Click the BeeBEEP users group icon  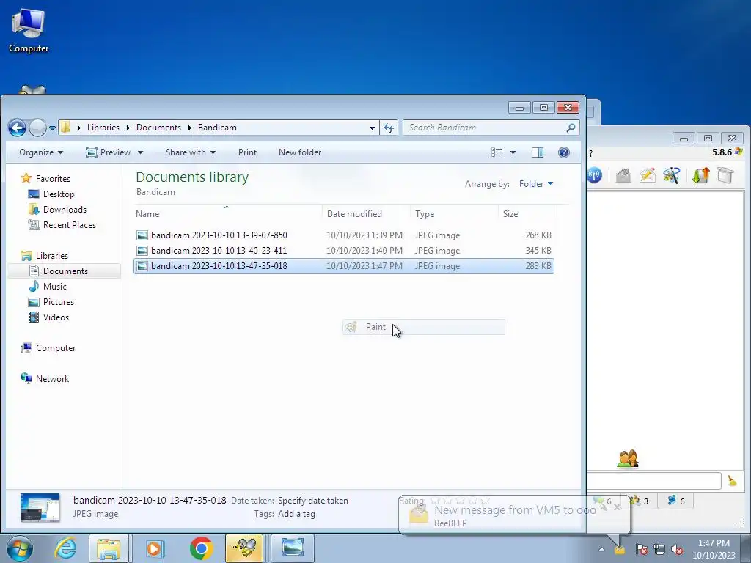click(x=628, y=459)
